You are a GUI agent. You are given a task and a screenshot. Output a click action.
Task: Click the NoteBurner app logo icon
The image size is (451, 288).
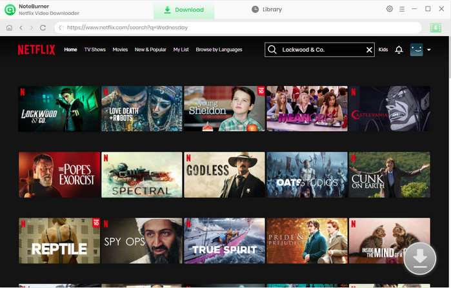point(10,10)
